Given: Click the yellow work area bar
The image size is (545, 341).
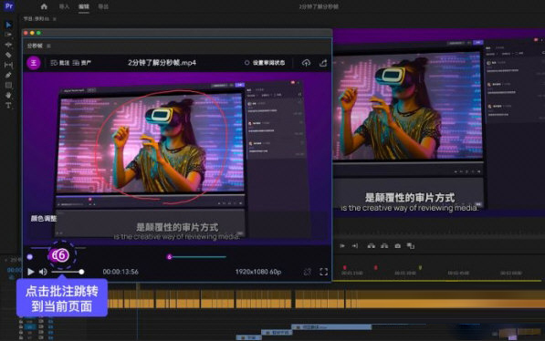Looking at the screenshot, I should 437,280.
